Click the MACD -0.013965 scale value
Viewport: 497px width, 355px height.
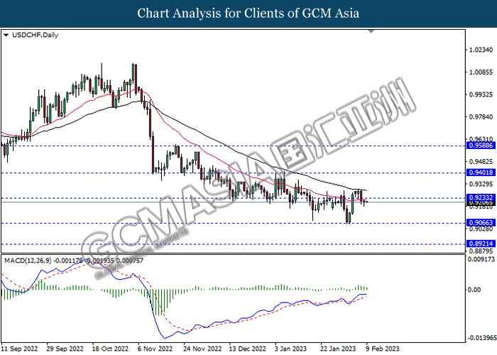(x=482, y=338)
